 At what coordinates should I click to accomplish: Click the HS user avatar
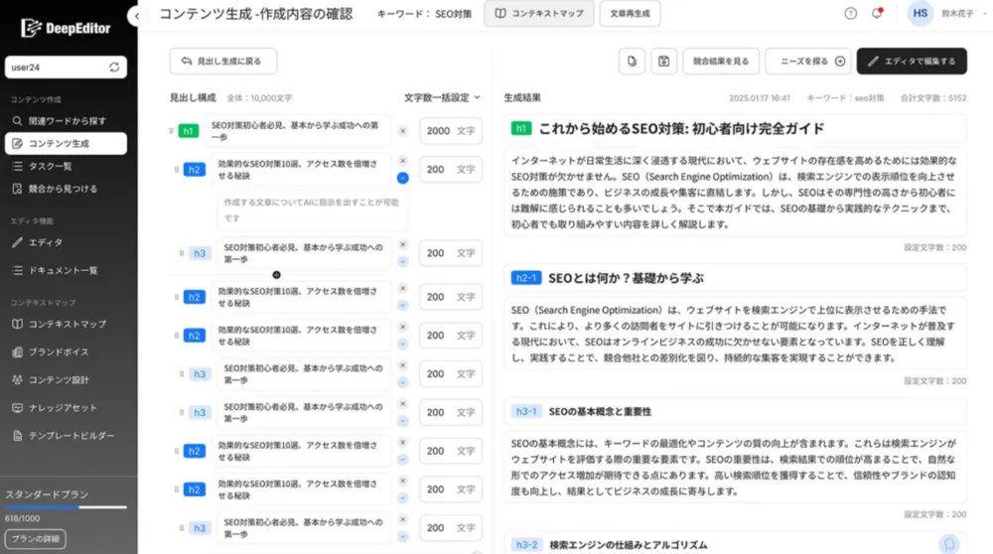[x=921, y=13]
